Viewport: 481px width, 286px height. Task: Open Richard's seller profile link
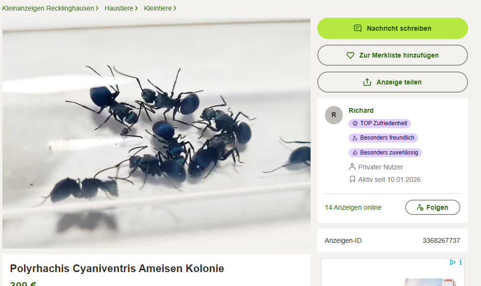click(361, 110)
